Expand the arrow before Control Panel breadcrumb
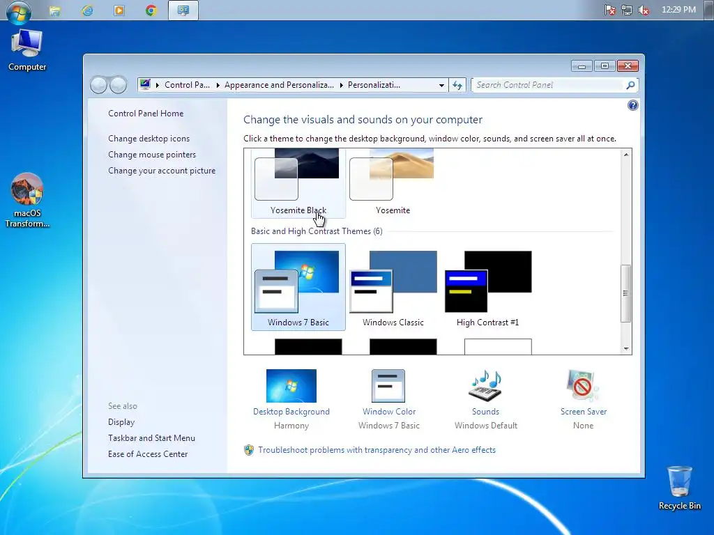Screen dimensions: 714x535 pos(158,85)
